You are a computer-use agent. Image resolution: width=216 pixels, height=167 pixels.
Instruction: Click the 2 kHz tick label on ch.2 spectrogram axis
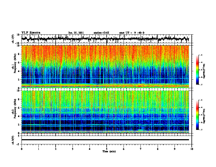(19, 125)
